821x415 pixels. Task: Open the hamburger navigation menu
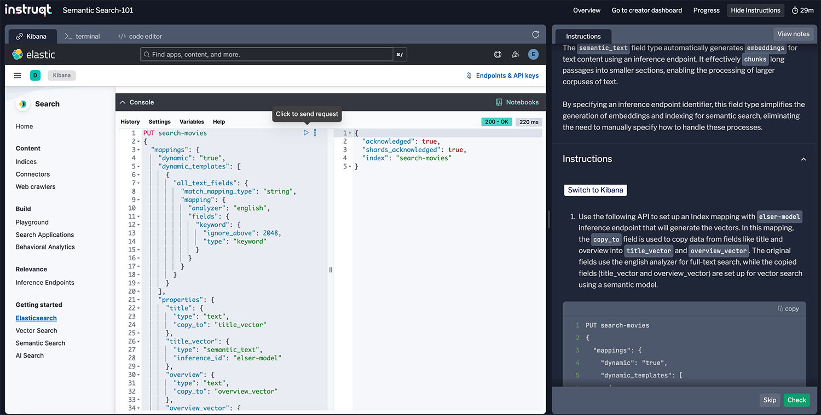[18, 75]
